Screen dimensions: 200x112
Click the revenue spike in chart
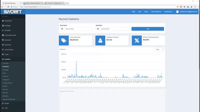click(x=76, y=69)
